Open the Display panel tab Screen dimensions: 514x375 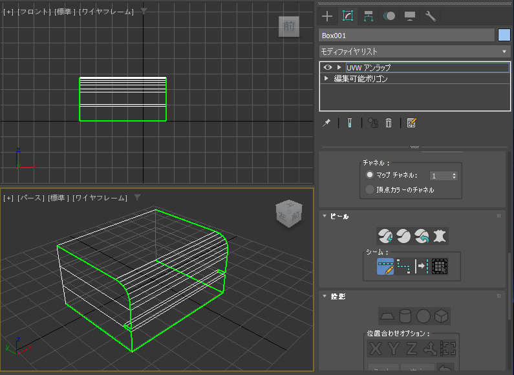[x=410, y=16]
